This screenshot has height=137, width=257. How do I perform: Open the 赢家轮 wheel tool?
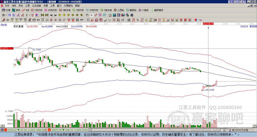click(132, 10)
